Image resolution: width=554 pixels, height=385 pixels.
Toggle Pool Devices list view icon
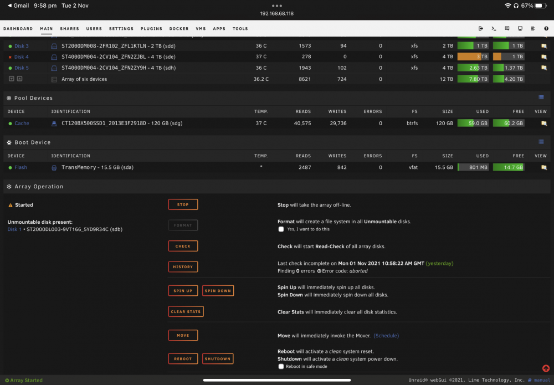tap(541, 97)
